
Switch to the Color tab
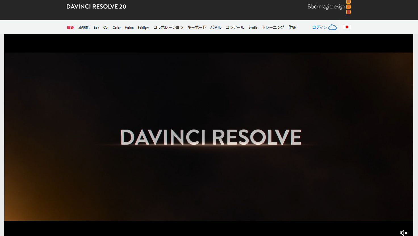pos(116,27)
